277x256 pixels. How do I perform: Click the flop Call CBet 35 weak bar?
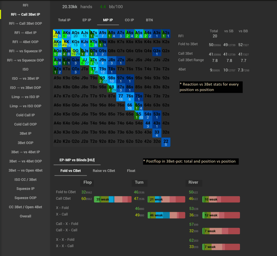click(x=113, y=199)
